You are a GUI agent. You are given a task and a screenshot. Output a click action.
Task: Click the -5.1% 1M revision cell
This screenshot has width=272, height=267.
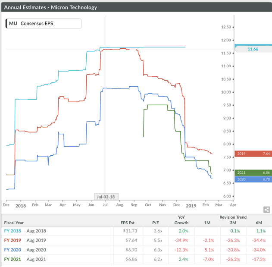pos(208,250)
